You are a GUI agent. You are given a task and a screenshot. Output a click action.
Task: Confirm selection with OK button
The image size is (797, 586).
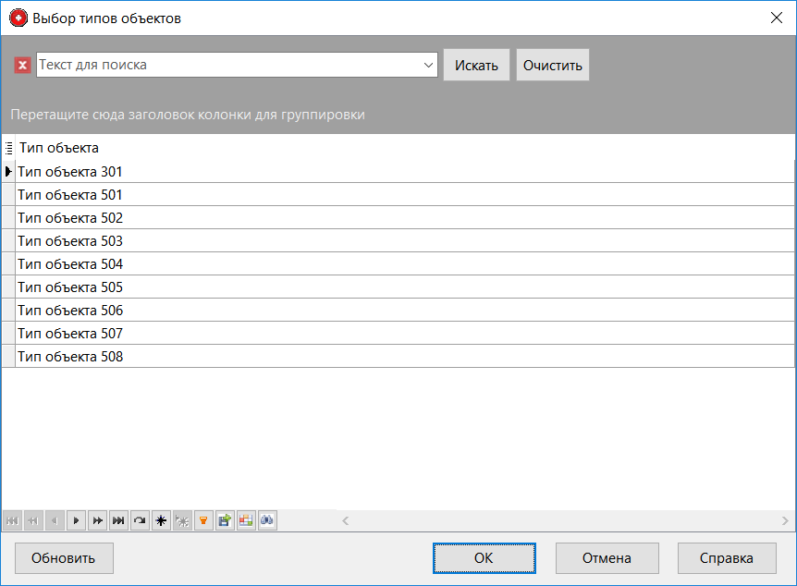pyautogui.click(x=484, y=558)
